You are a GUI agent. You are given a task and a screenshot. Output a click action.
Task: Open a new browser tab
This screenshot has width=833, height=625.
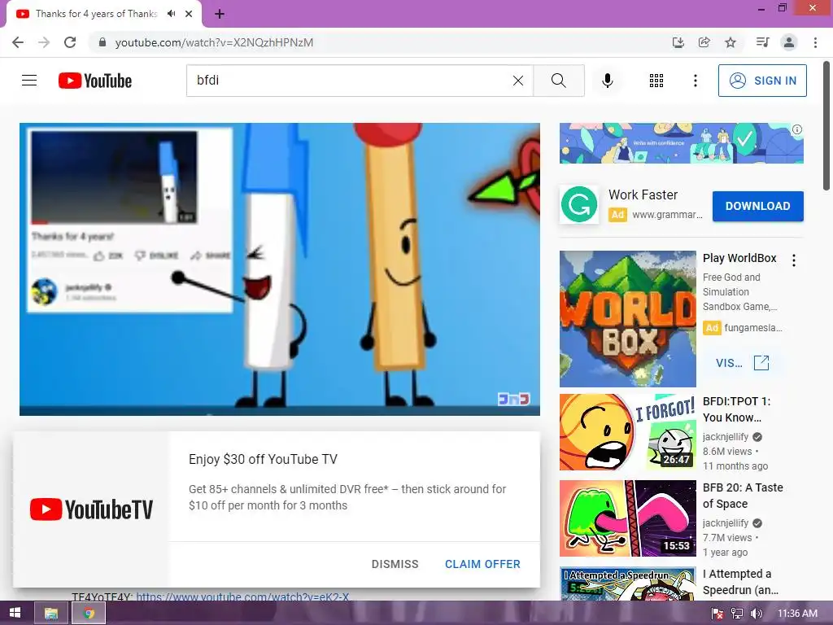coord(220,14)
